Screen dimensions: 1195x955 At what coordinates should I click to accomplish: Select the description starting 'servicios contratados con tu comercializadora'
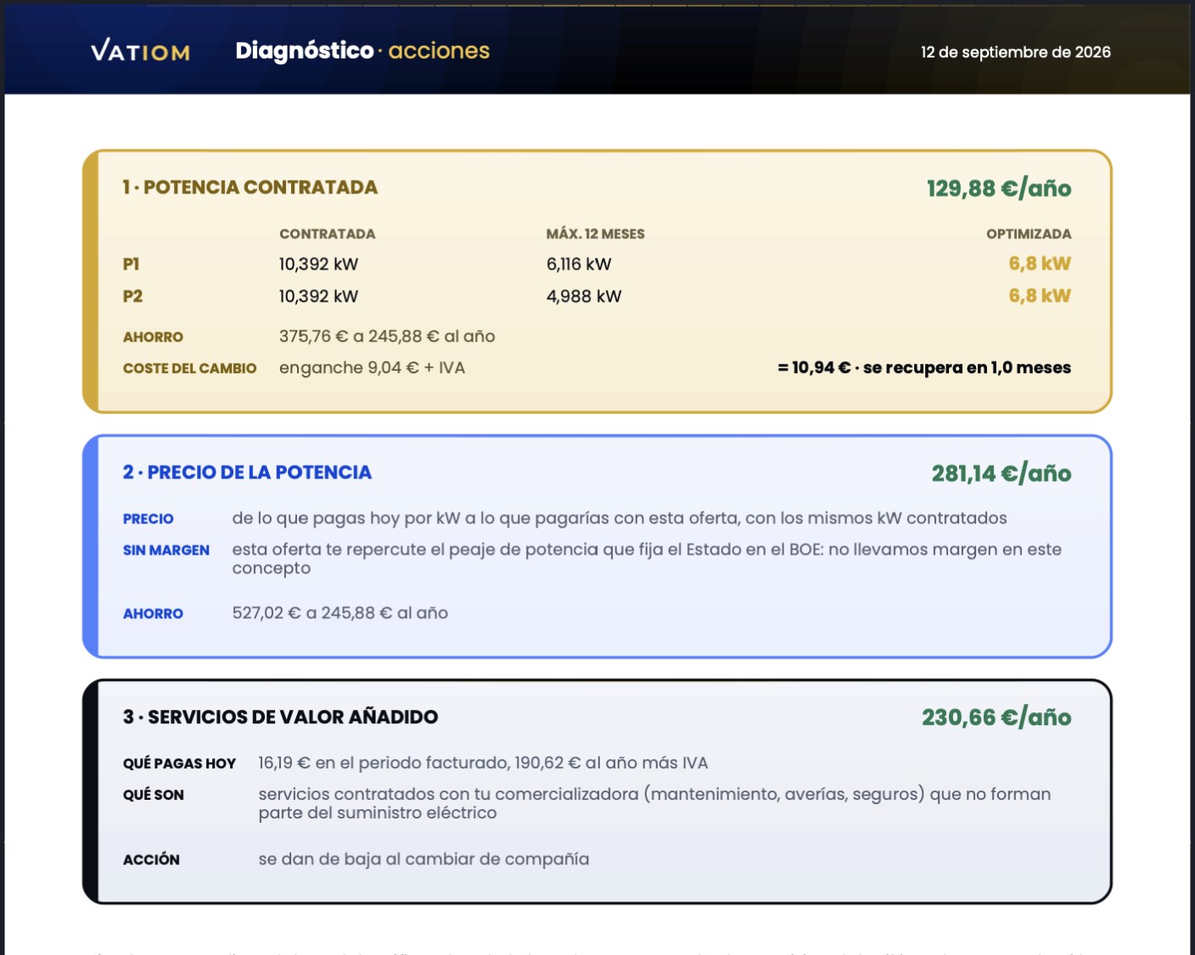pyautogui.click(x=654, y=803)
